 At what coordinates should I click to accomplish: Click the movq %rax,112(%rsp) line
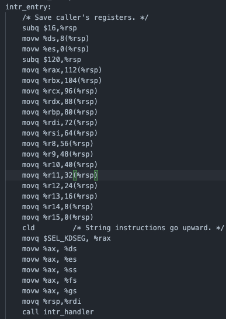pos(62,70)
